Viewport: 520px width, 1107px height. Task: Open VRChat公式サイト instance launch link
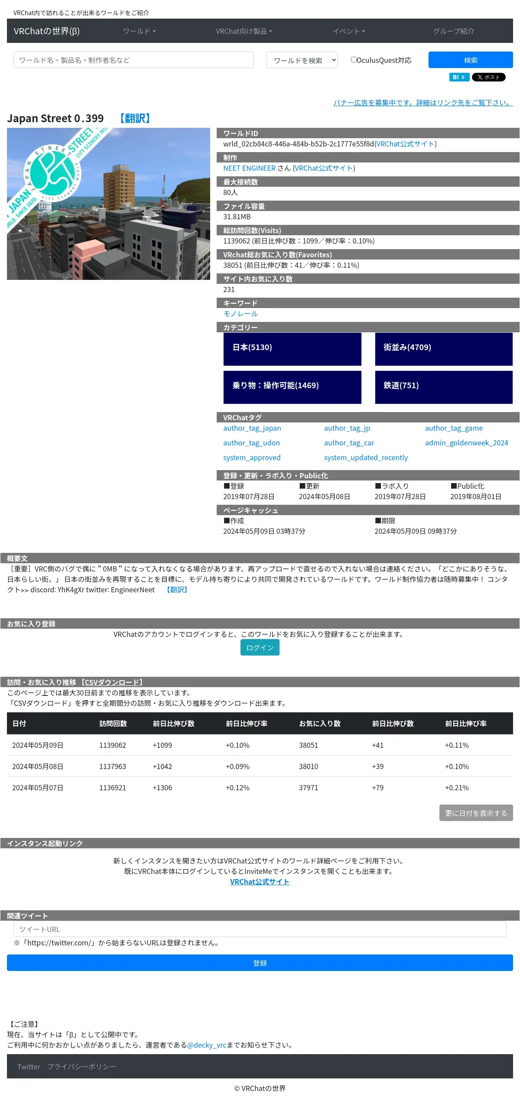tap(260, 882)
